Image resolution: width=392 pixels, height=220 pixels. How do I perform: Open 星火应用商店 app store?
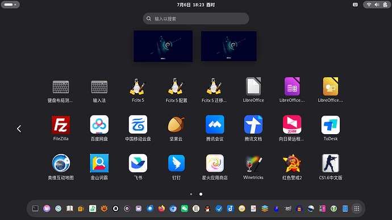[x=215, y=167]
